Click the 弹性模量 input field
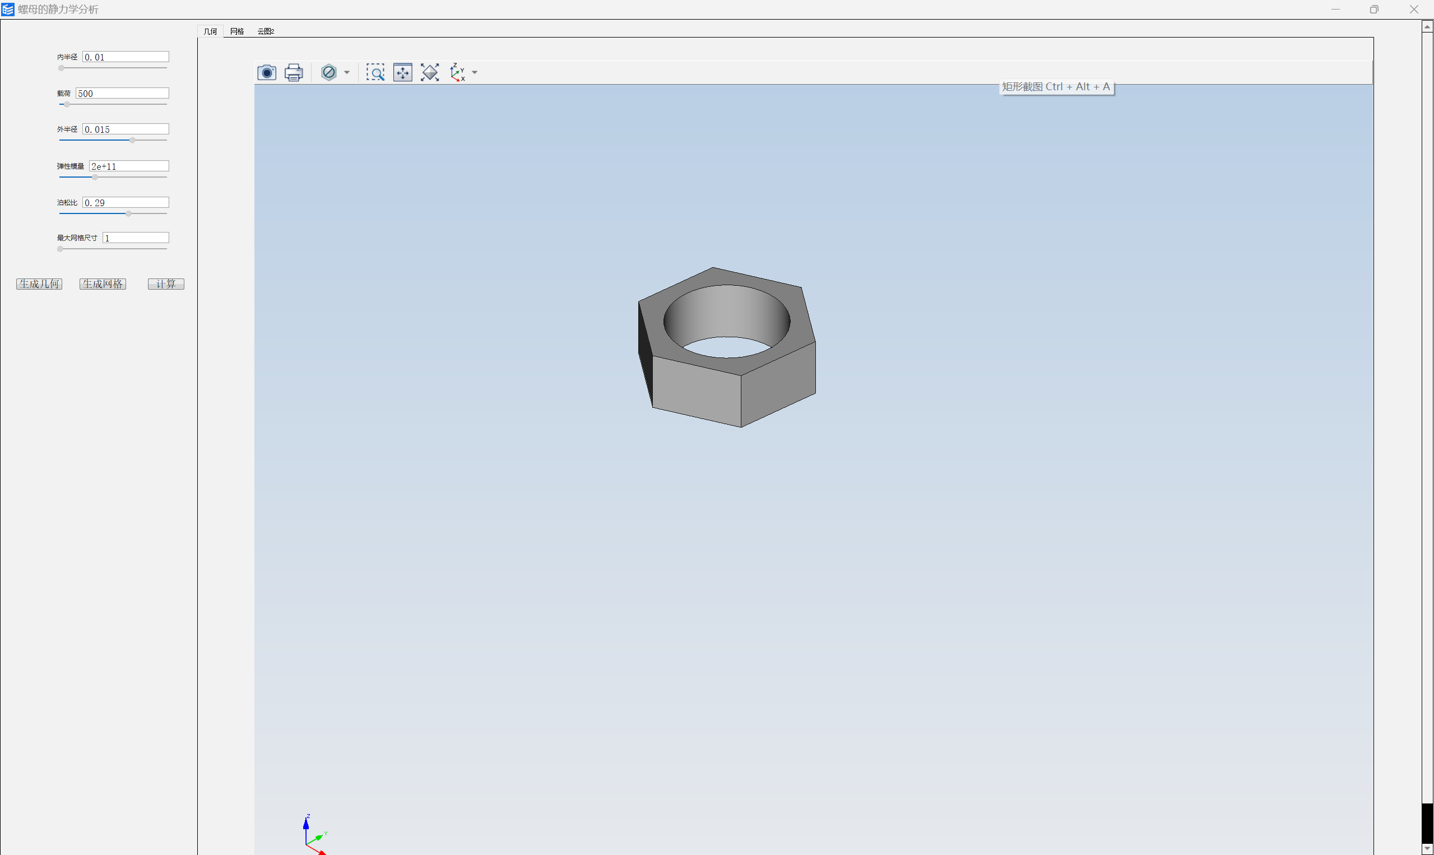Viewport: 1434px width, 855px height. [x=129, y=166]
